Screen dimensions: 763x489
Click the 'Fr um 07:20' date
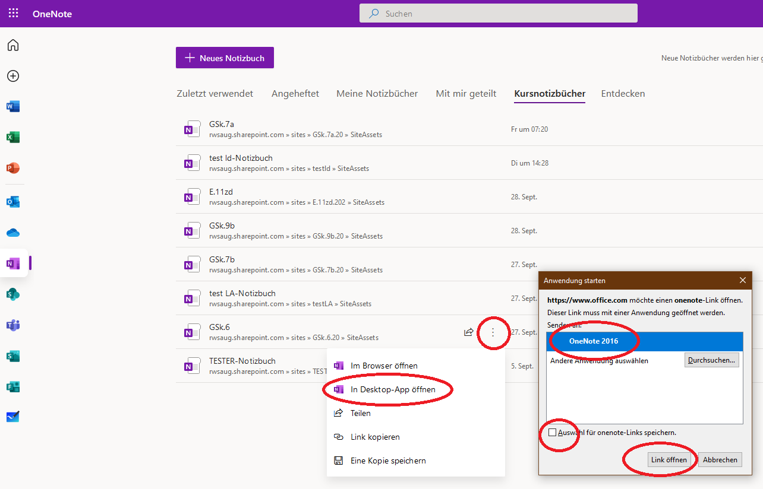[529, 129]
